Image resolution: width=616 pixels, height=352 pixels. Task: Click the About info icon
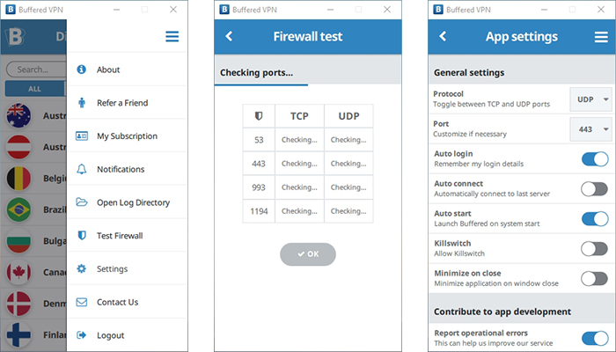[81, 70]
